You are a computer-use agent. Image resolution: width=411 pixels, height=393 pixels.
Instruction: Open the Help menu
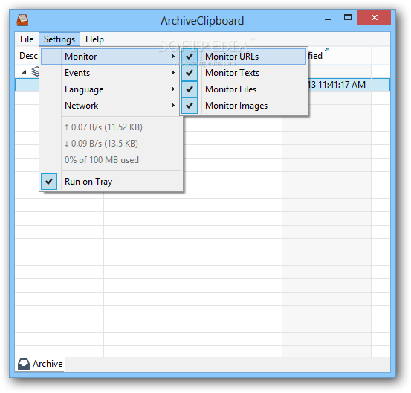pos(94,39)
